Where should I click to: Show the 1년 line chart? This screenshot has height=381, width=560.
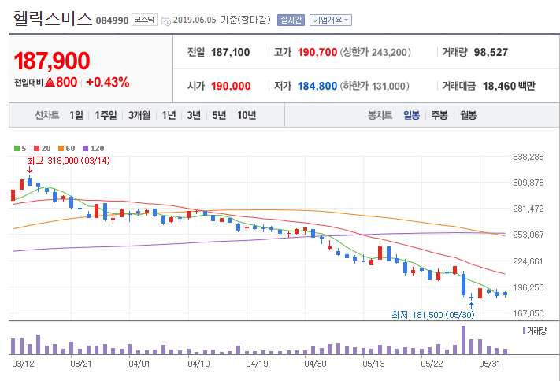pos(169,115)
